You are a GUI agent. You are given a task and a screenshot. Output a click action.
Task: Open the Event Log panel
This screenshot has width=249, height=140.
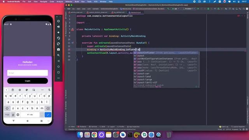224,127
